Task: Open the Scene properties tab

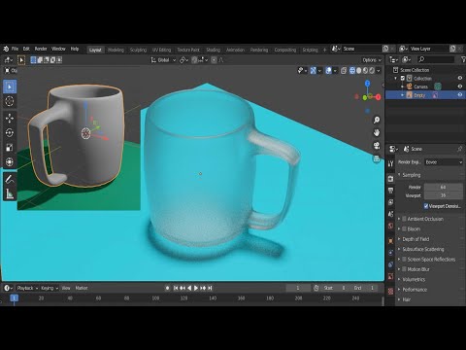Action: (x=390, y=214)
